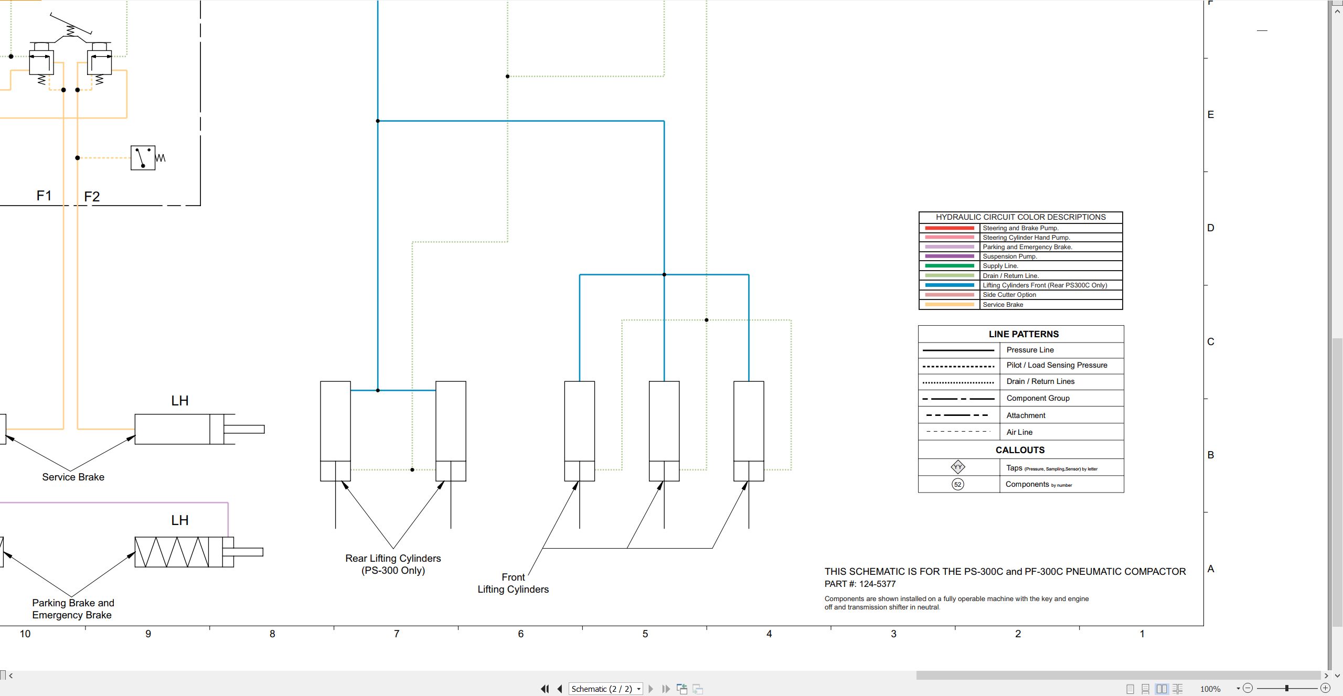Click the 'Attachment' pattern row

coord(1021,415)
